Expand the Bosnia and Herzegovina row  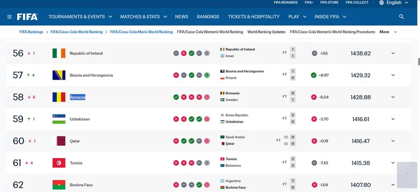(393, 75)
